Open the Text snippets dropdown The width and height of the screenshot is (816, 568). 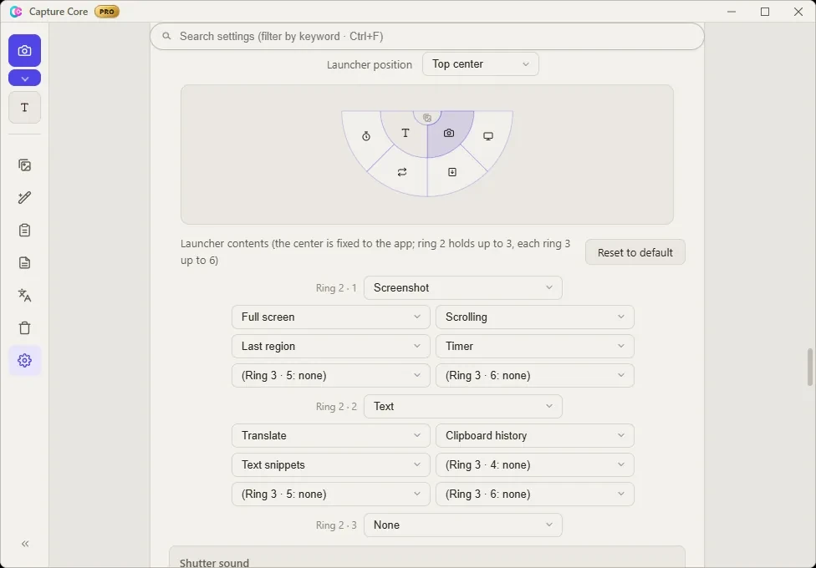pyautogui.click(x=330, y=464)
